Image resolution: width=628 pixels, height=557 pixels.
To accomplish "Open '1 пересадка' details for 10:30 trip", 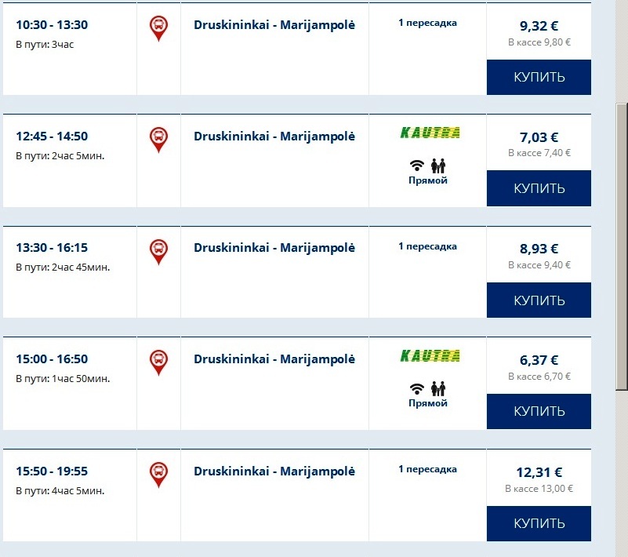I will click(427, 24).
